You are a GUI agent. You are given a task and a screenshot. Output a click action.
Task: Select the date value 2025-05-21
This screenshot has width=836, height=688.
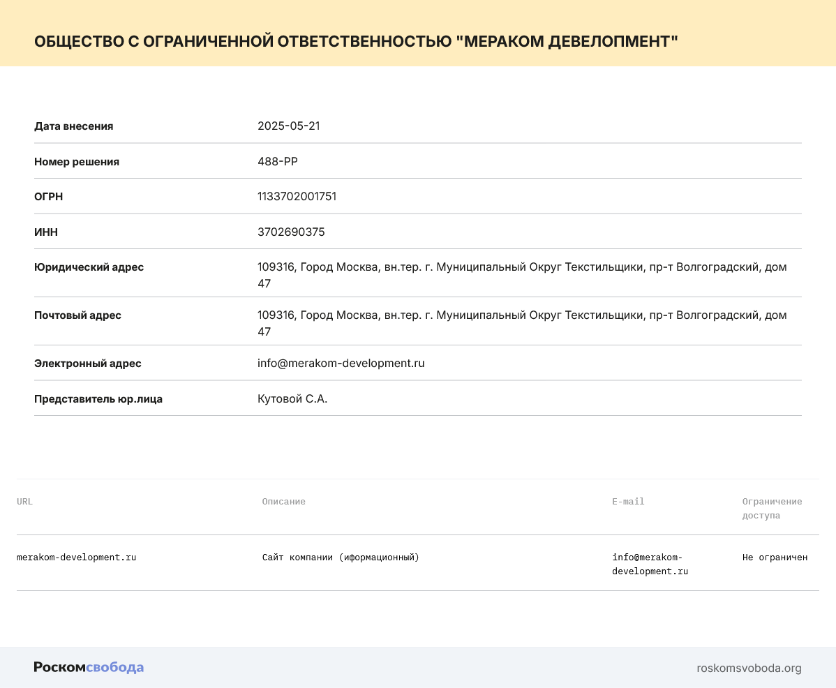click(288, 126)
